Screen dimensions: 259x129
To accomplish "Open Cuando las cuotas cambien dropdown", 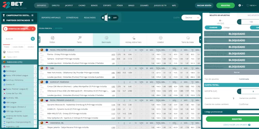I will pyautogui.click(x=248, y=104).
